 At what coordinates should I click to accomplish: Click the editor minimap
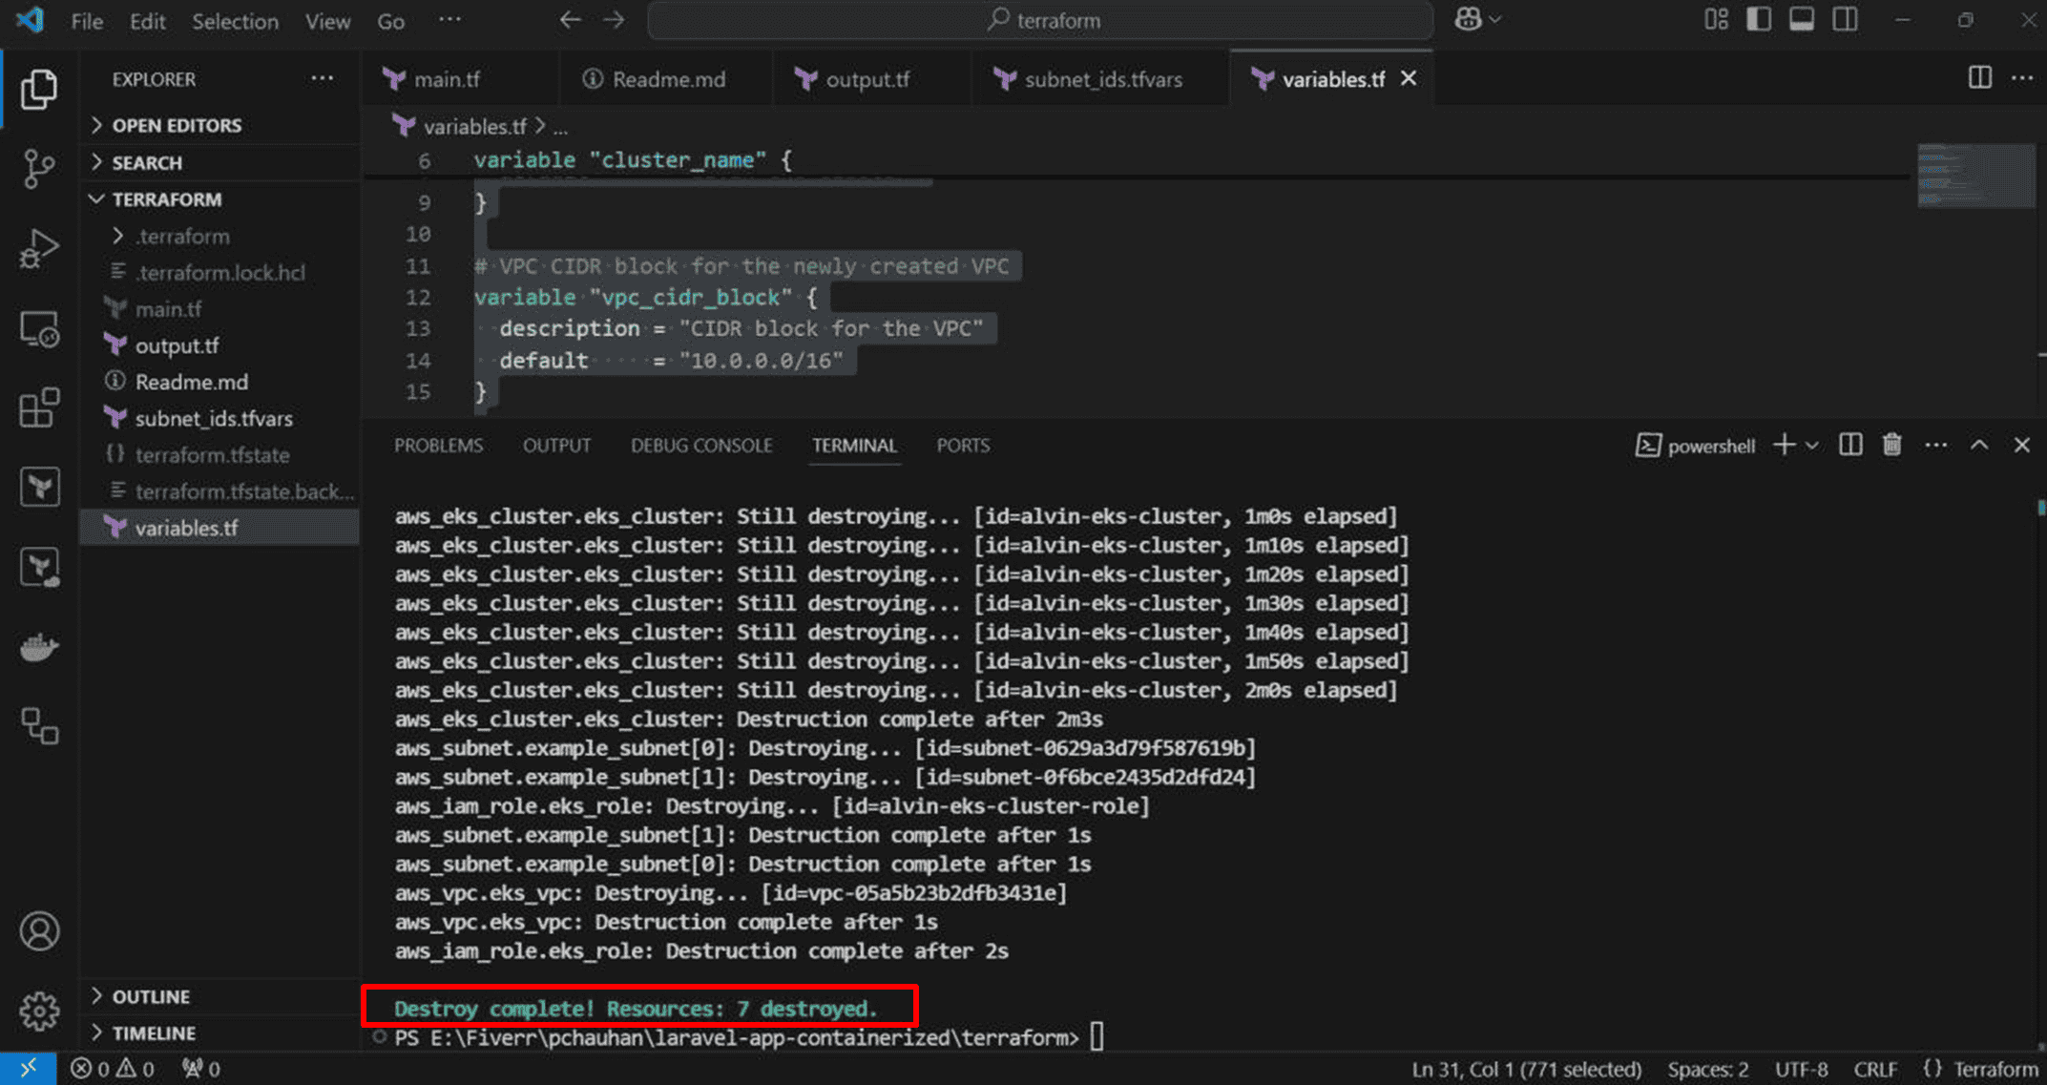pos(1975,176)
